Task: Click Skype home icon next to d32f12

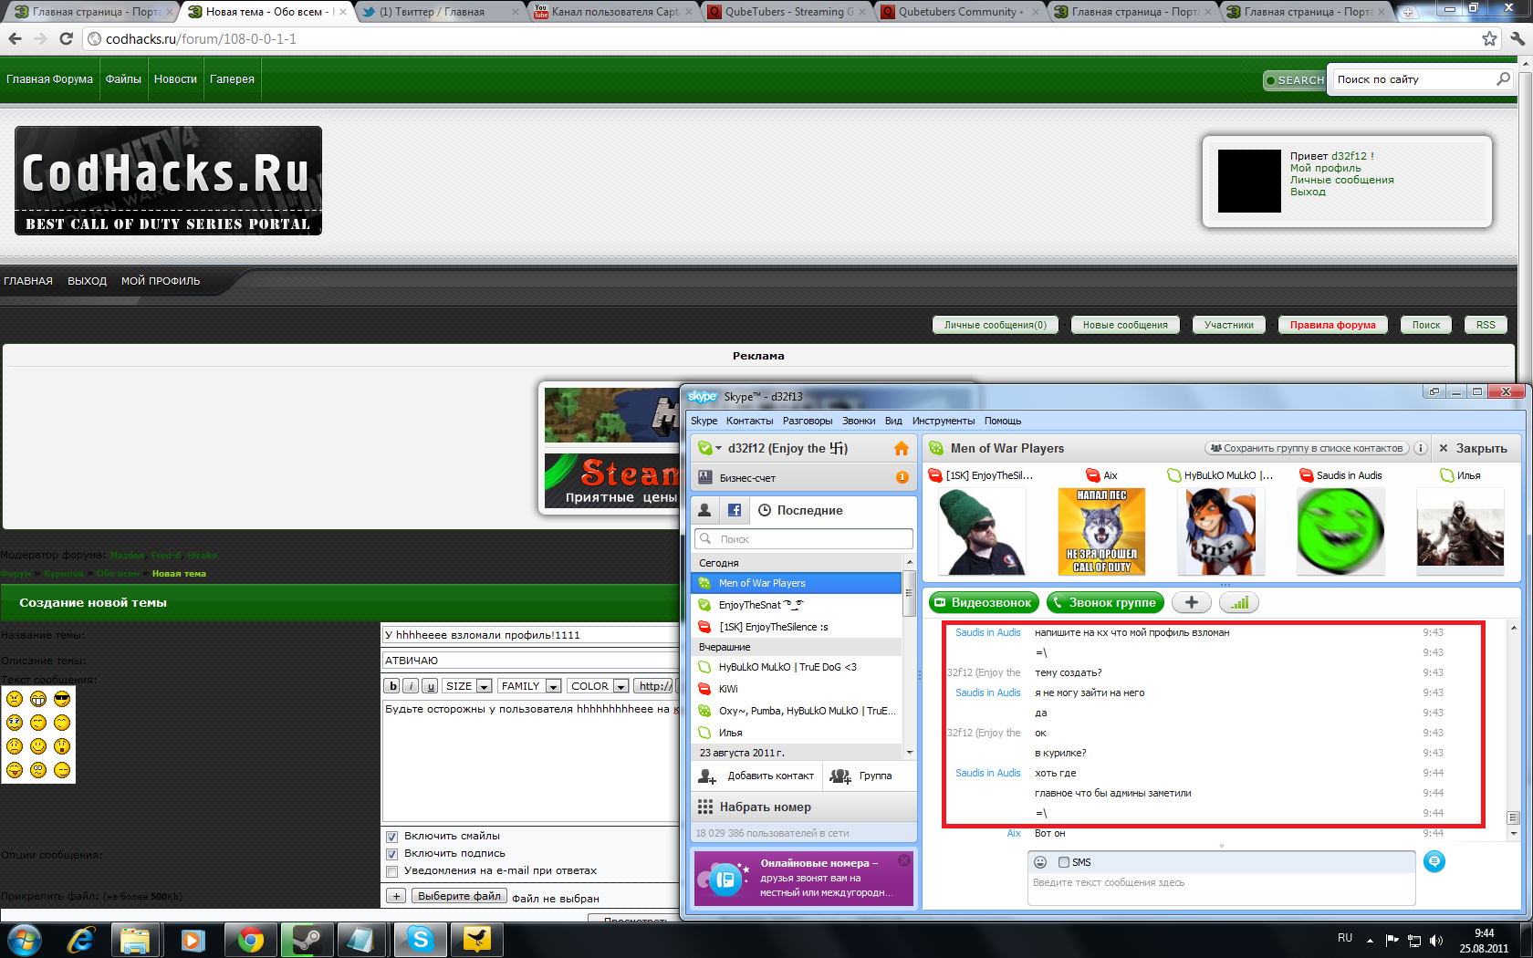Action: [901, 448]
